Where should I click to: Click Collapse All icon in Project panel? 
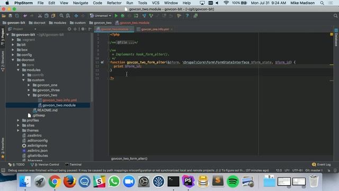pyautogui.click(x=75, y=29)
